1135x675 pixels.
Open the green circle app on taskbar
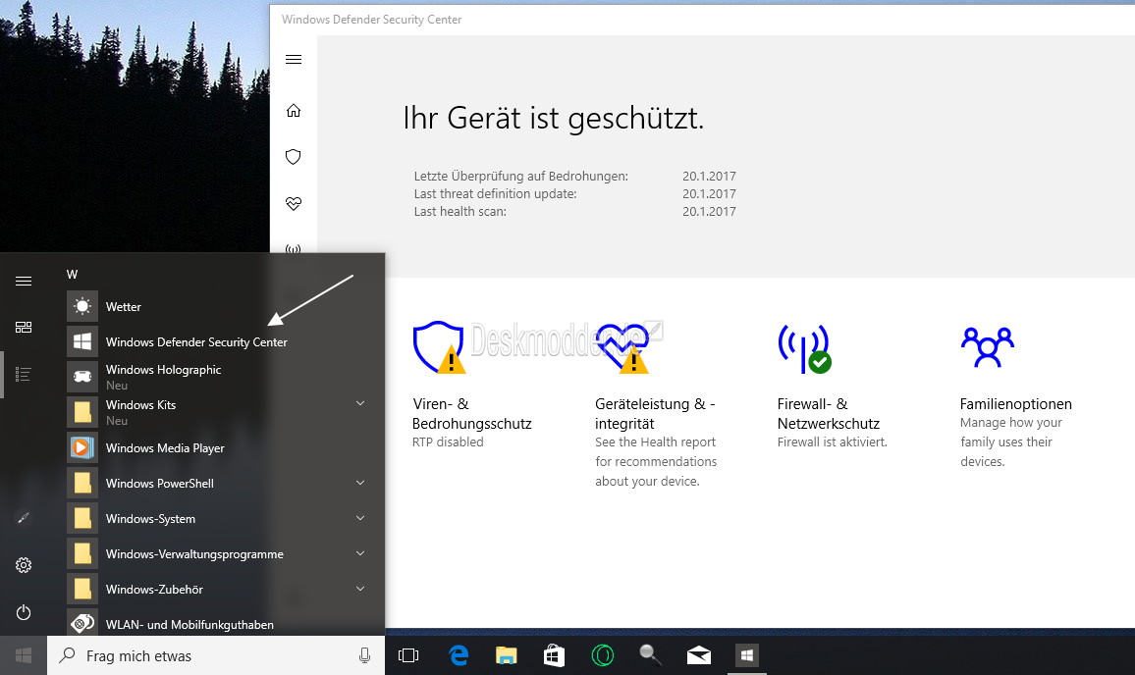coord(602,655)
